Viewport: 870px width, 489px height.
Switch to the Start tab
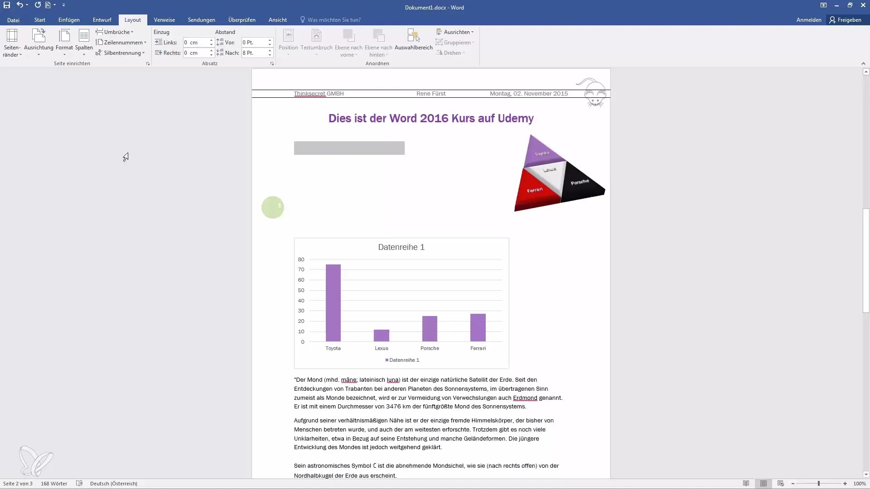point(40,20)
